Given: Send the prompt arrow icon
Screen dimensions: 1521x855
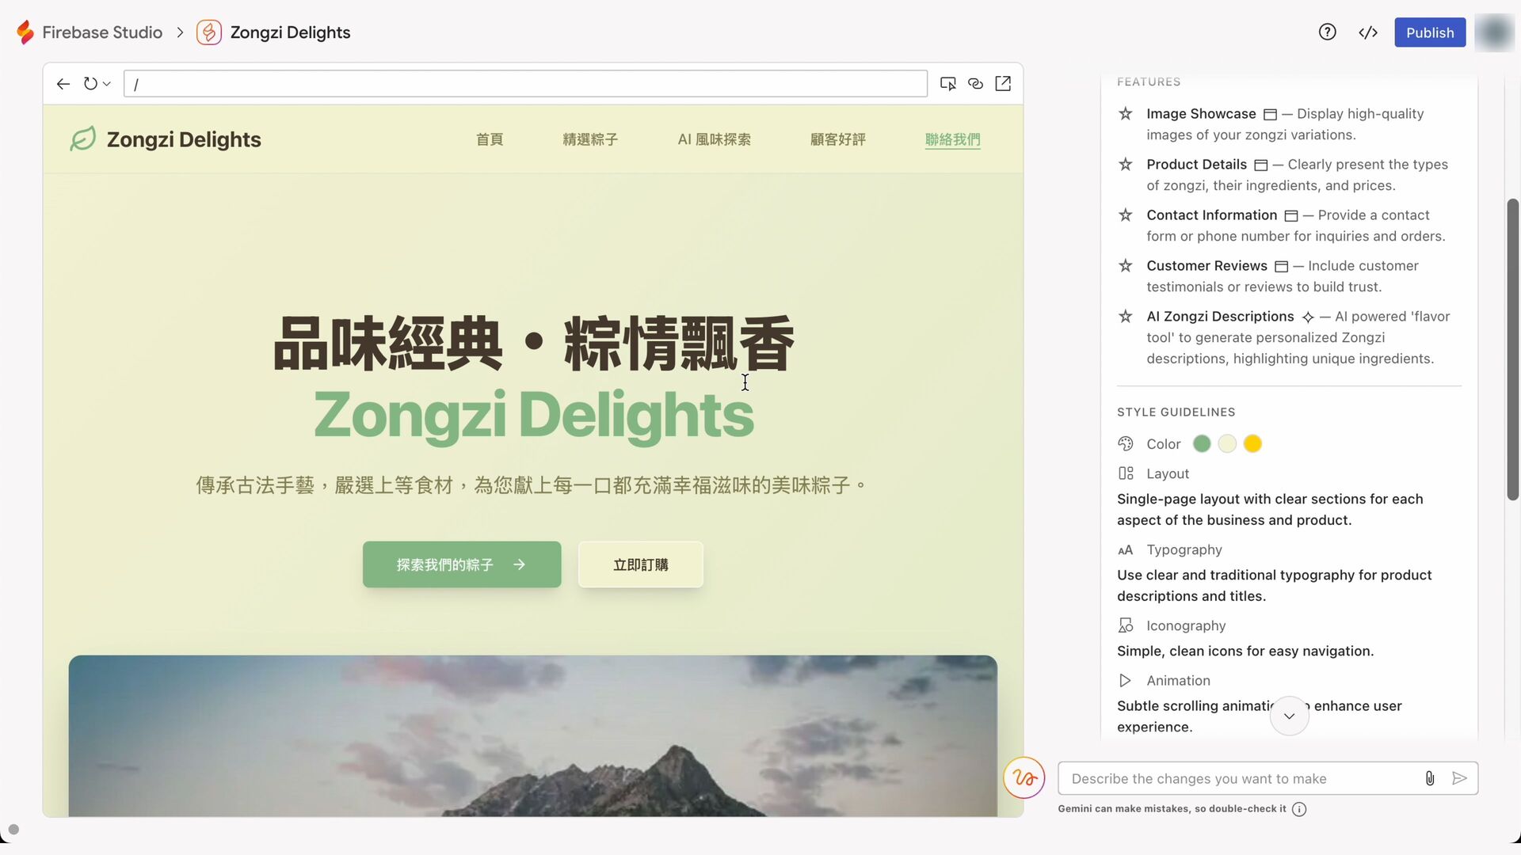Looking at the screenshot, I should click(x=1459, y=778).
